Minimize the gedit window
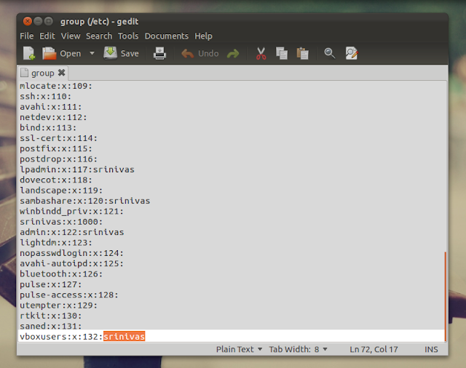Image resolution: width=466 pixels, height=368 pixels. click(38, 21)
